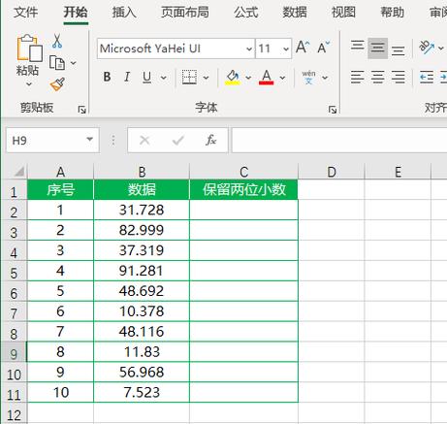Center text horizontally

[x=377, y=78]
